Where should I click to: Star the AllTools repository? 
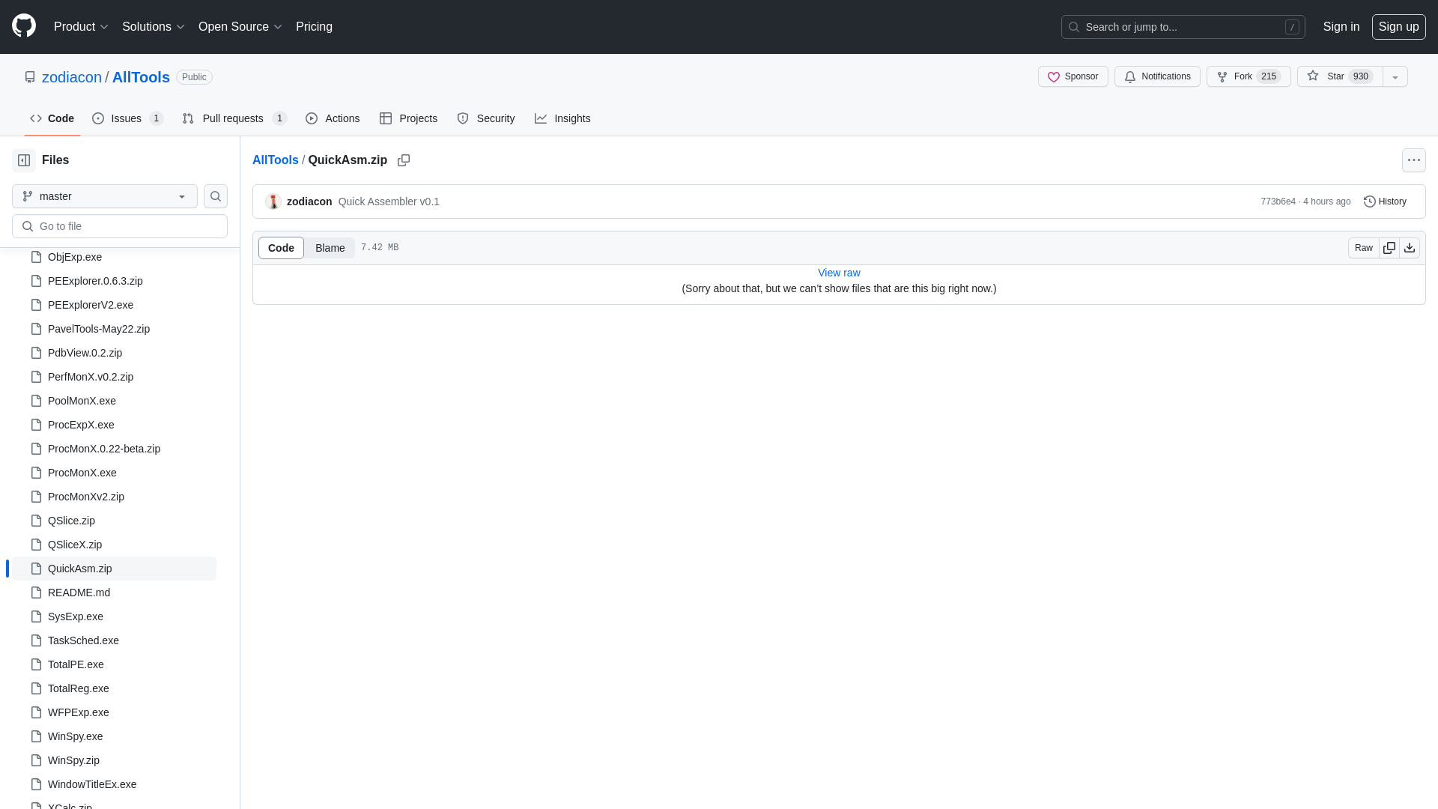coord(1340,76)
